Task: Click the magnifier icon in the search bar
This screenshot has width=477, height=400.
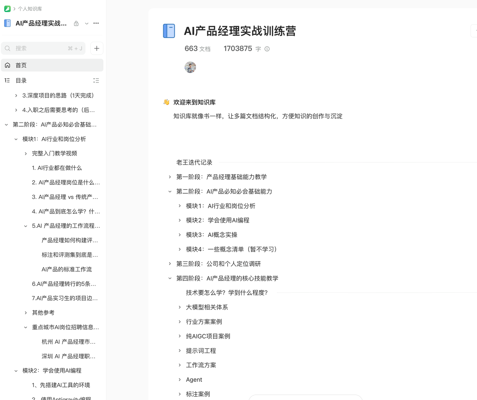Action: click(7, 48)
